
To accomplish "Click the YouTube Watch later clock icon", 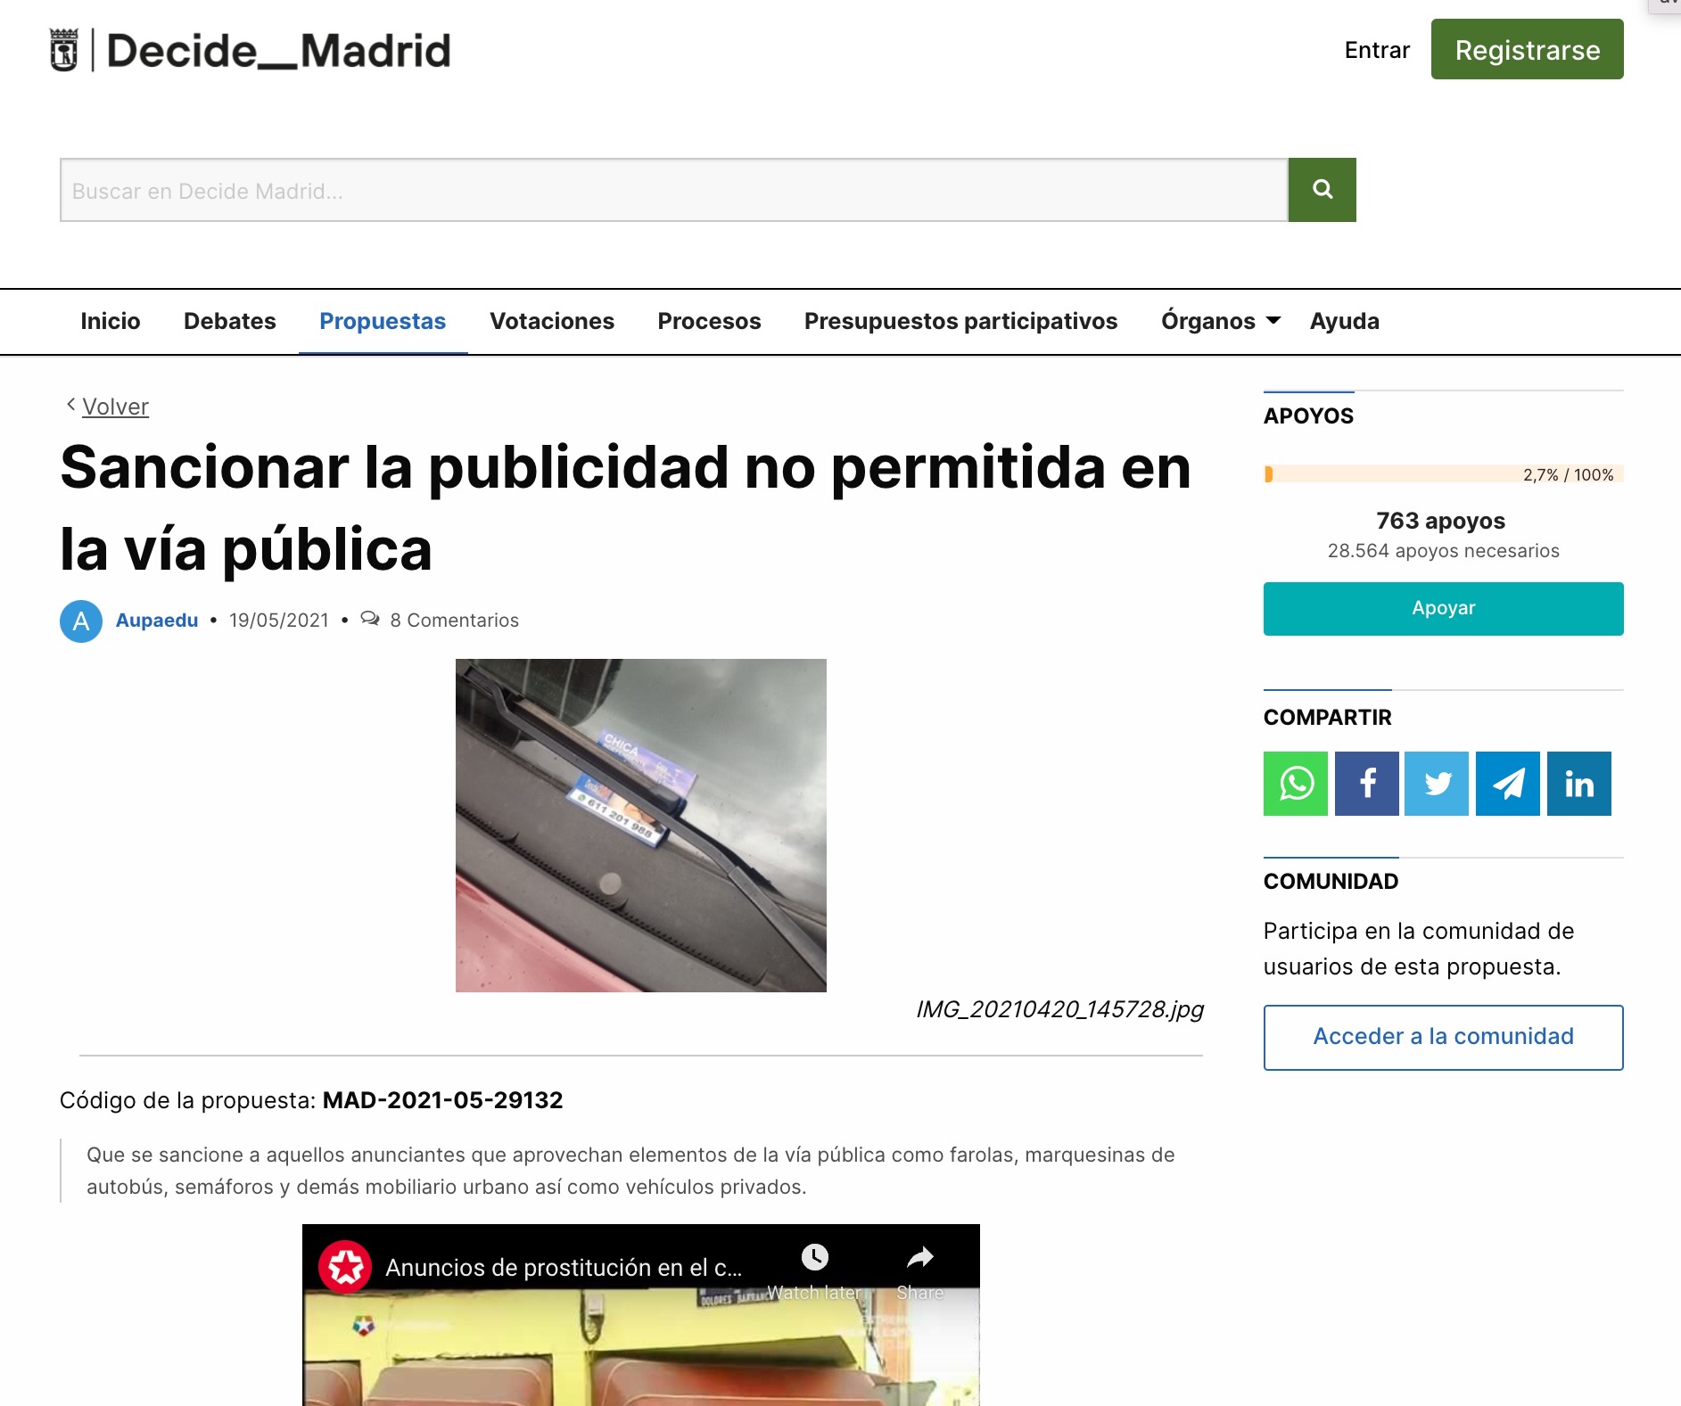I will (814, 1257).
